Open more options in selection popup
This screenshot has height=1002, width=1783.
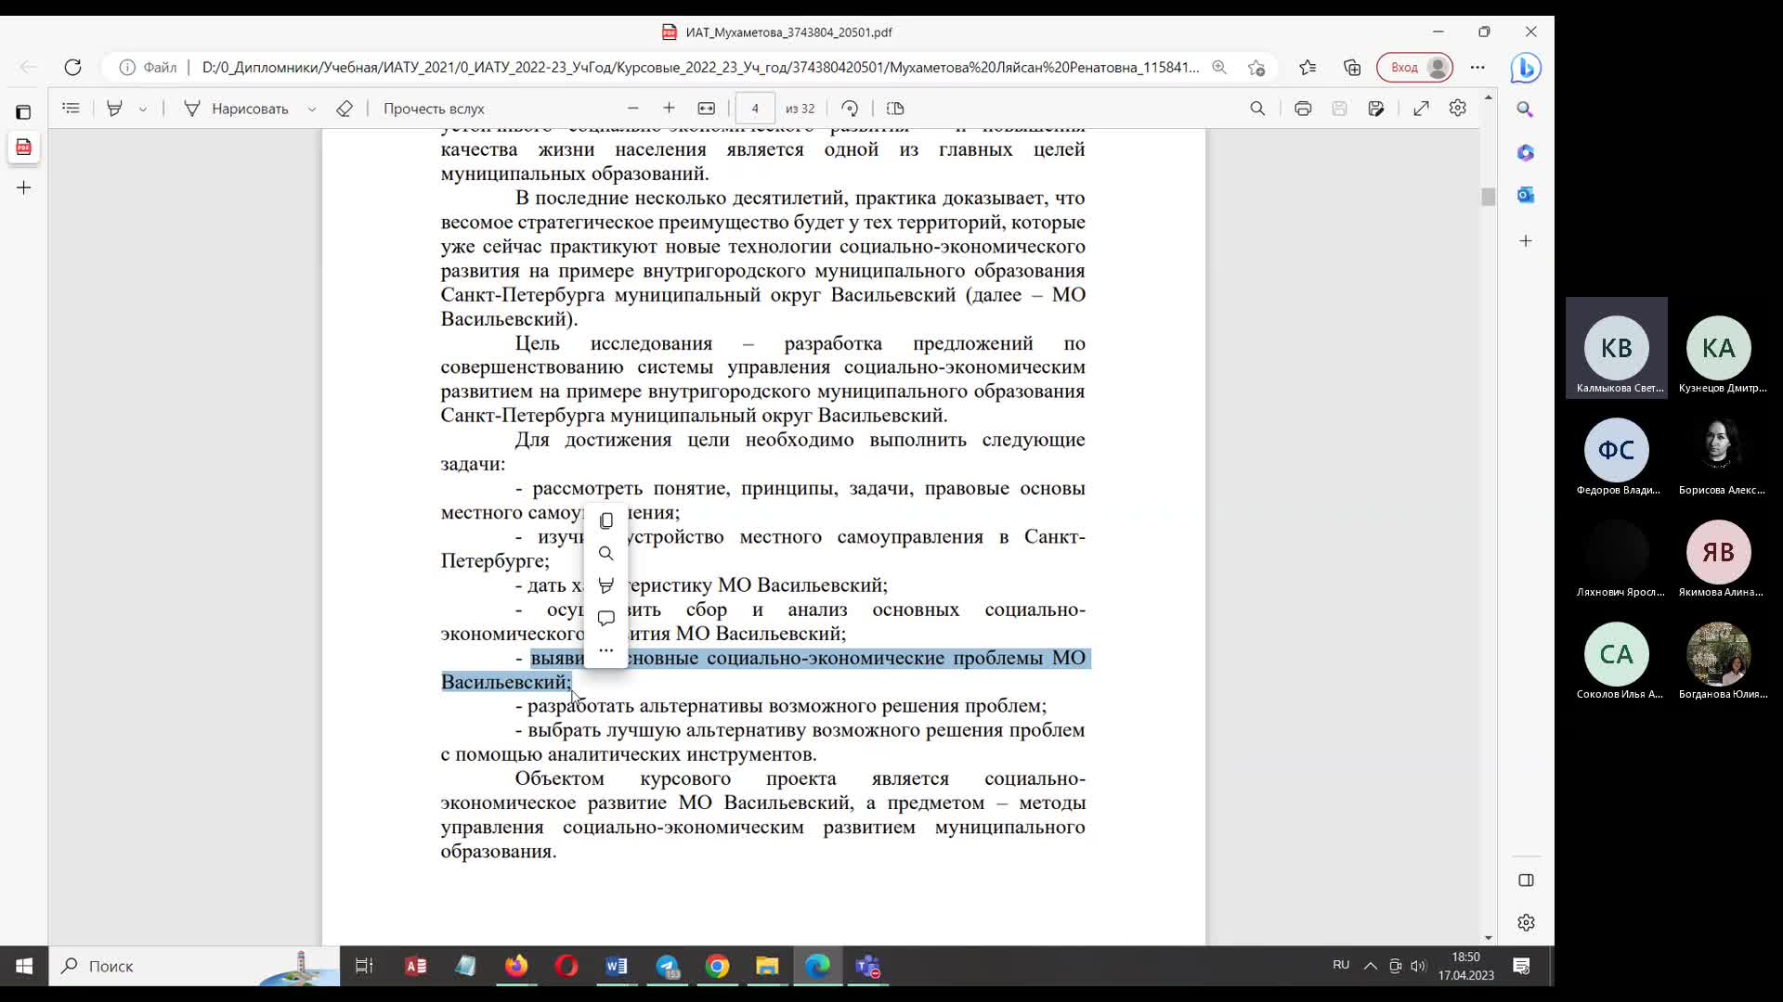(606, 650)
